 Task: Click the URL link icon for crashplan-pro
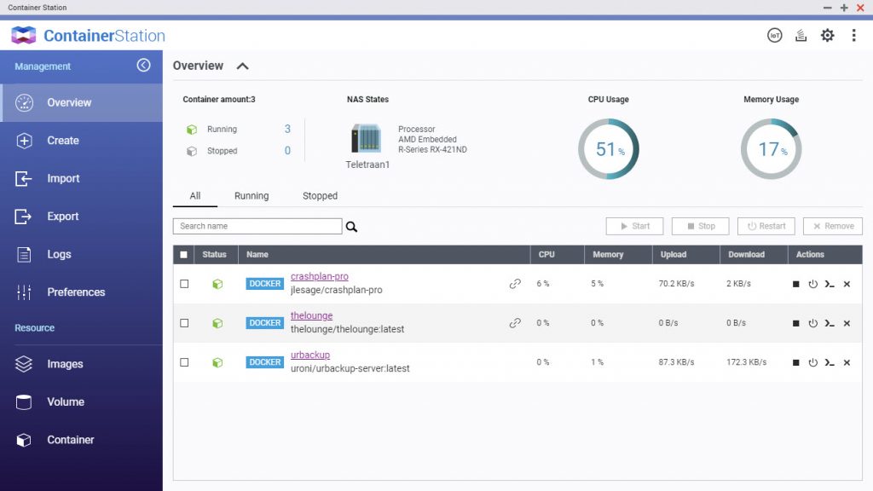[x=515, y=284]
